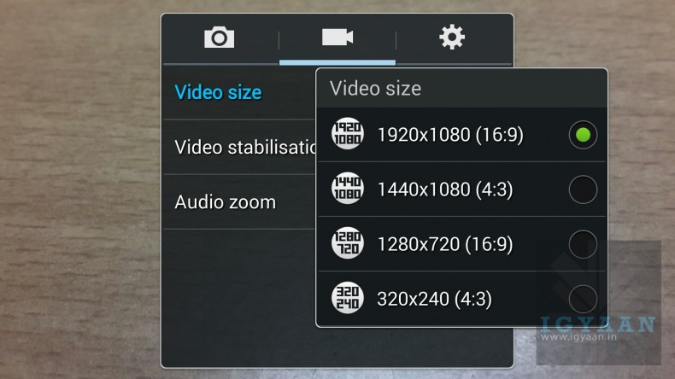This screenshot has height=379, width=675.
Task: Click the 320x240 resolution icon
Action: coord(348,298)
